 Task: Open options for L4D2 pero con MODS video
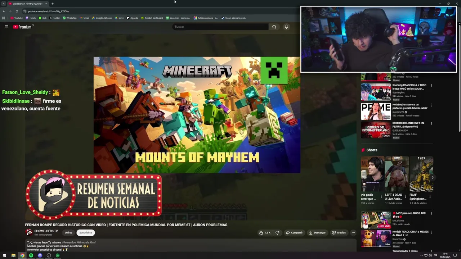pos(431,214)
